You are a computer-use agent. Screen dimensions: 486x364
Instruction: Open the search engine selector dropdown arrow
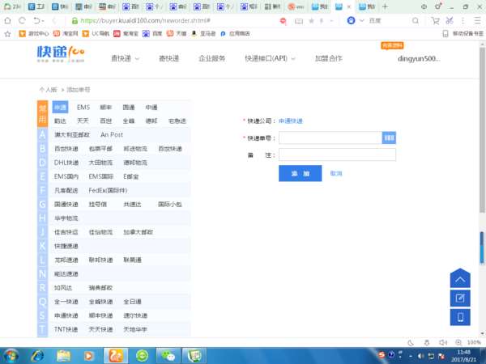tap(362, 21)
